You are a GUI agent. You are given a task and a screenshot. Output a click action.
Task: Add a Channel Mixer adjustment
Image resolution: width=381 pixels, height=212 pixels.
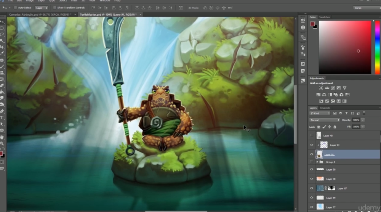[x=341, y=95]
